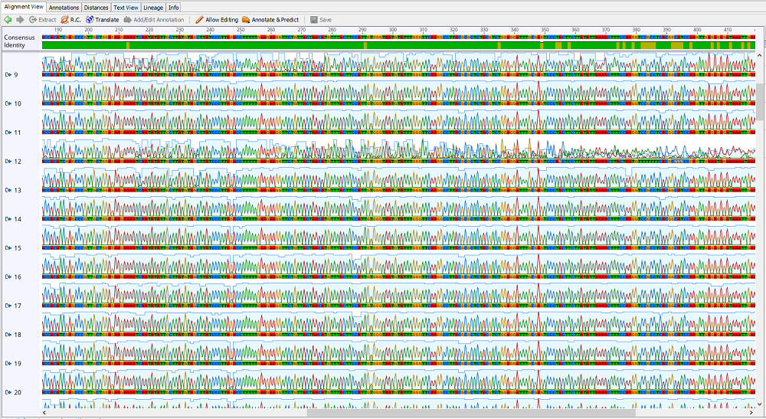This screenshot has width=766, height=419.
Task: Click the Extract toolbar button
Action: click(42, 19)
